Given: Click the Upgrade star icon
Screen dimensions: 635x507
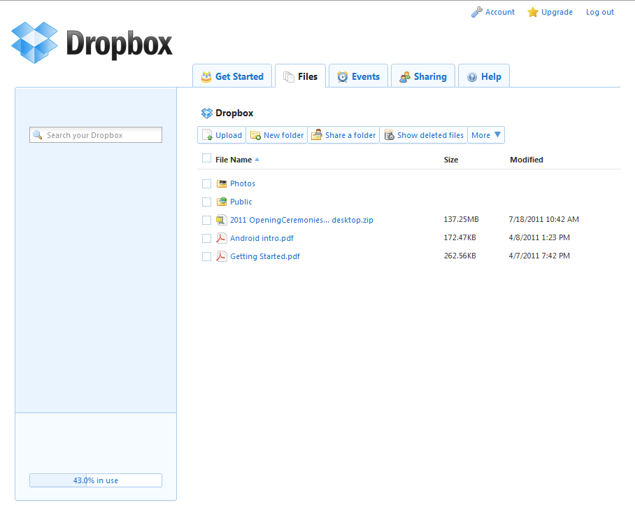Looking at the screenshot, I should 532,12.
